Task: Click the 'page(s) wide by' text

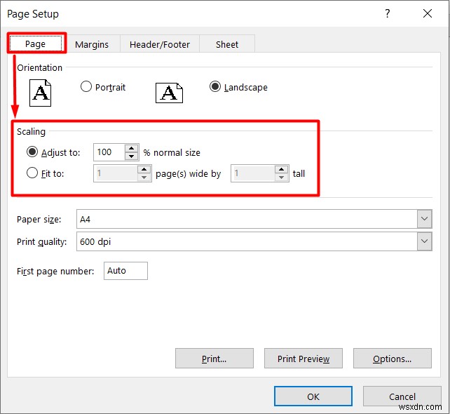Action: 189,174
